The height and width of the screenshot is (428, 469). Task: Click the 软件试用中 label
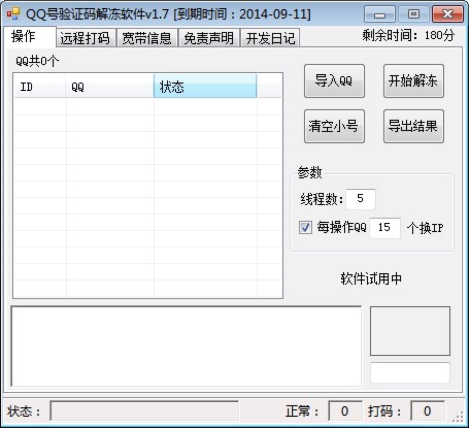(371, 278)
